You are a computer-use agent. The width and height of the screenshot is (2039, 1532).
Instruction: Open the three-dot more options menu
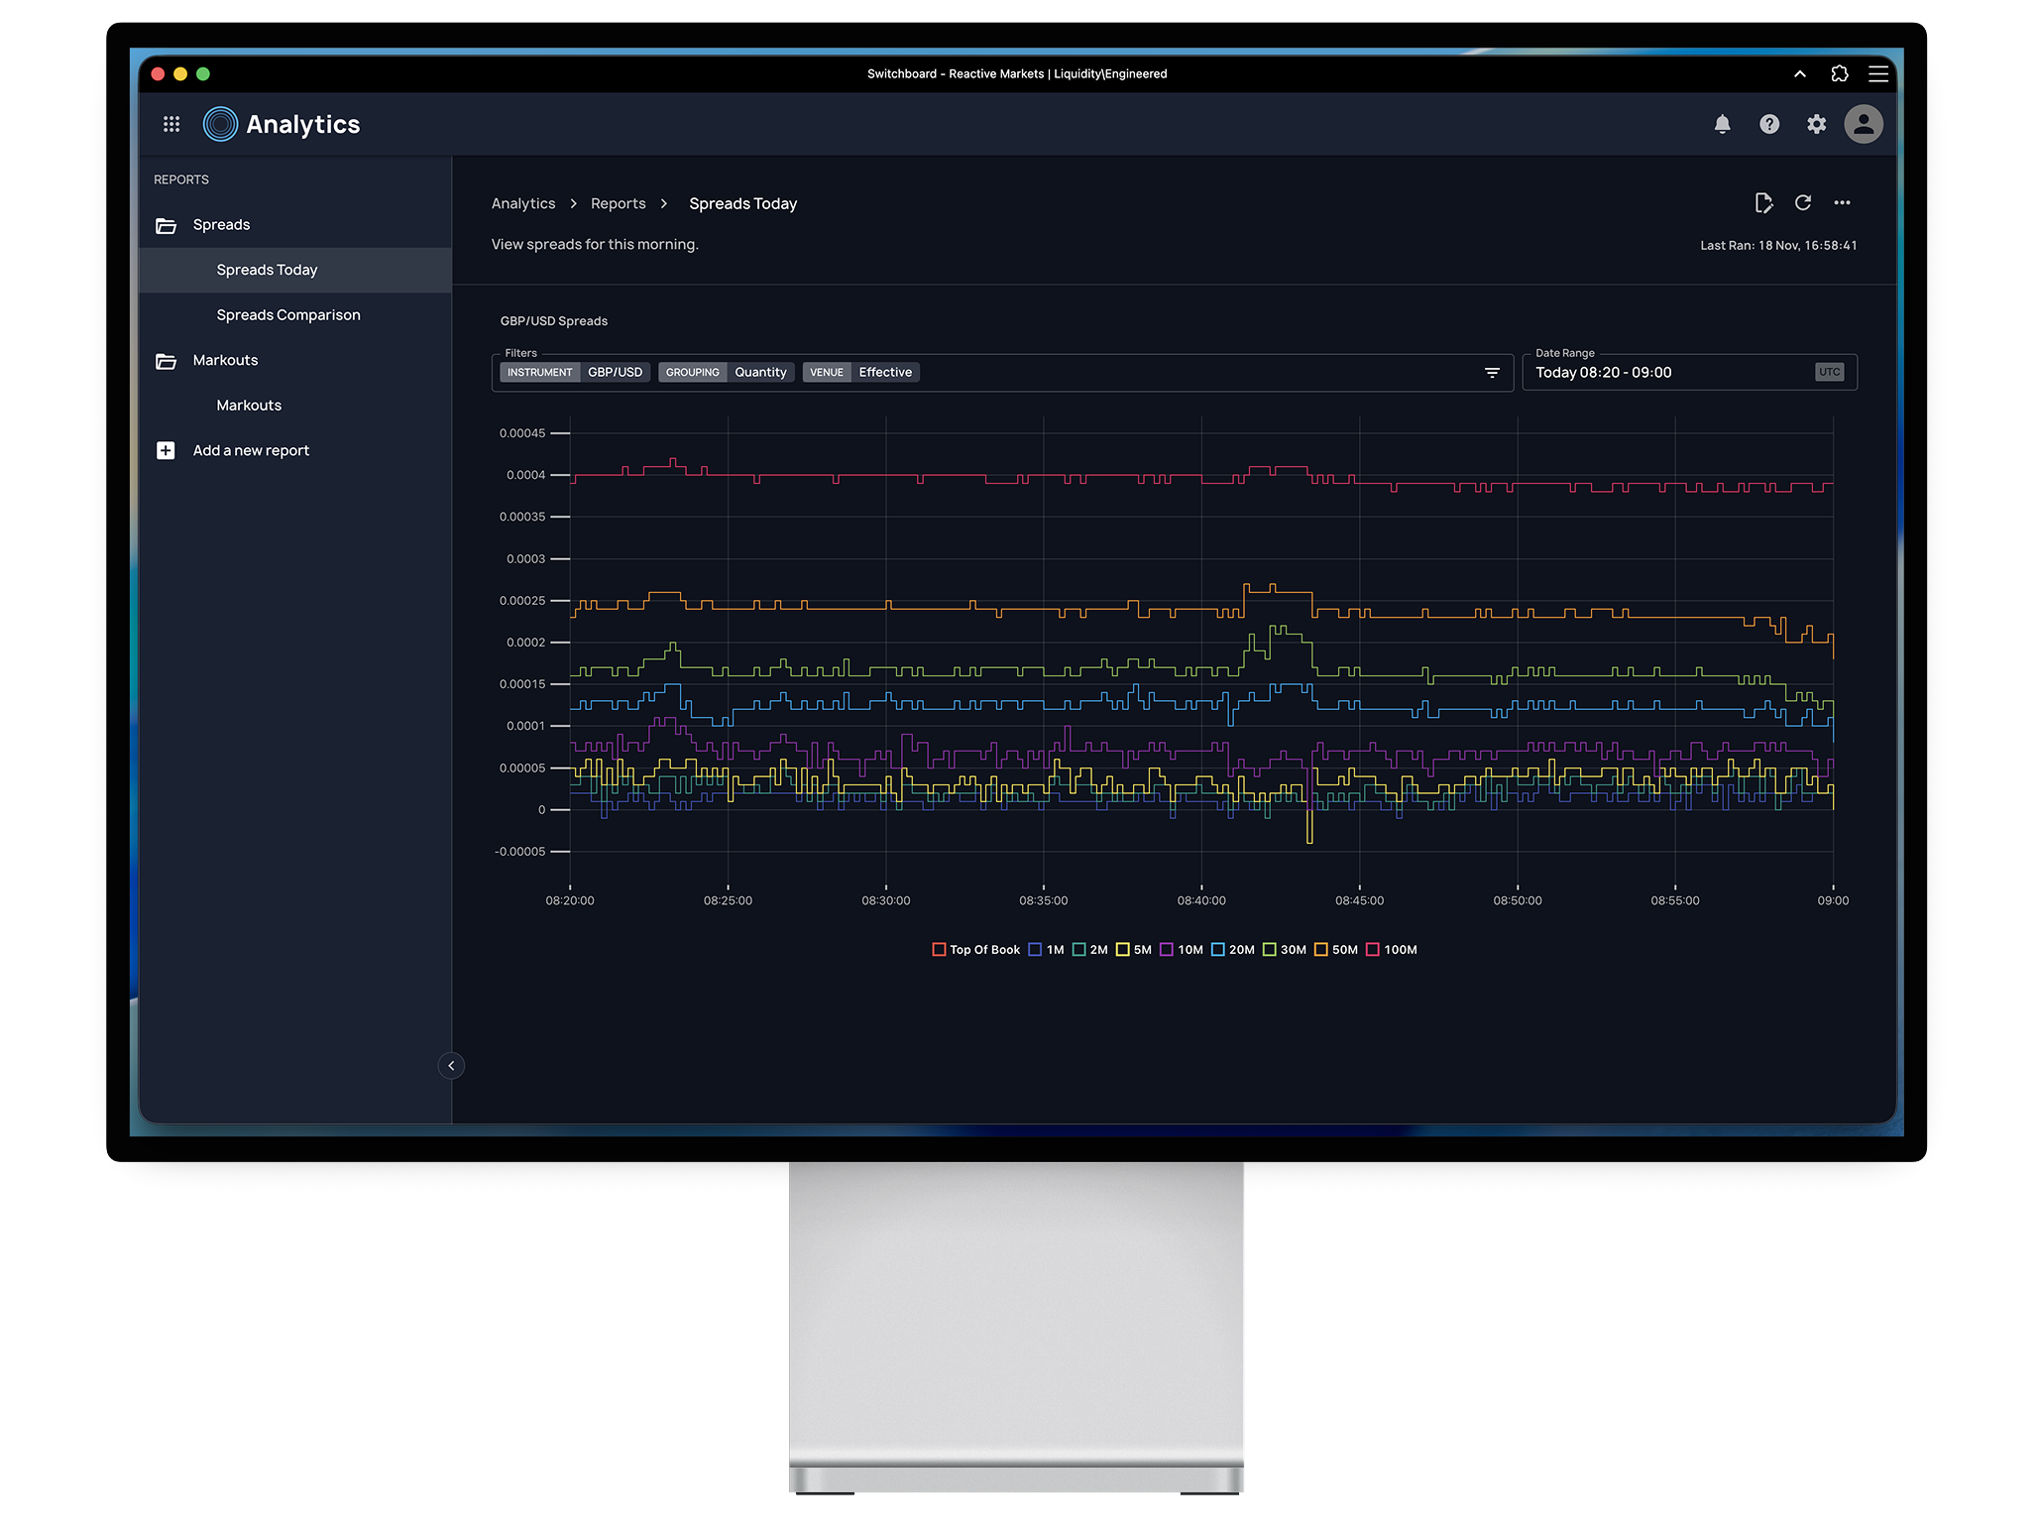point(1842,203)
